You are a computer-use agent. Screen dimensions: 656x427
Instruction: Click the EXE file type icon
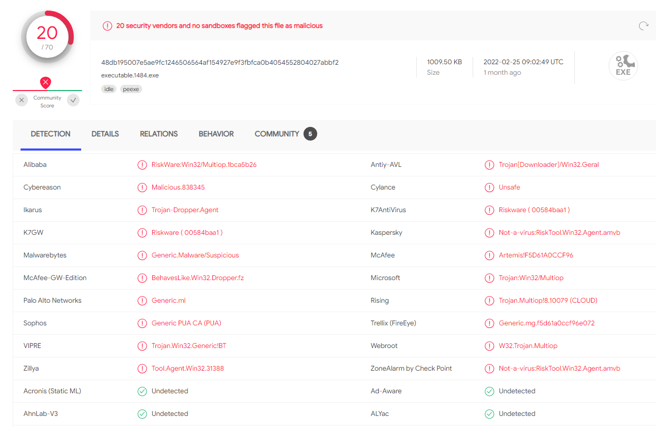623,66
